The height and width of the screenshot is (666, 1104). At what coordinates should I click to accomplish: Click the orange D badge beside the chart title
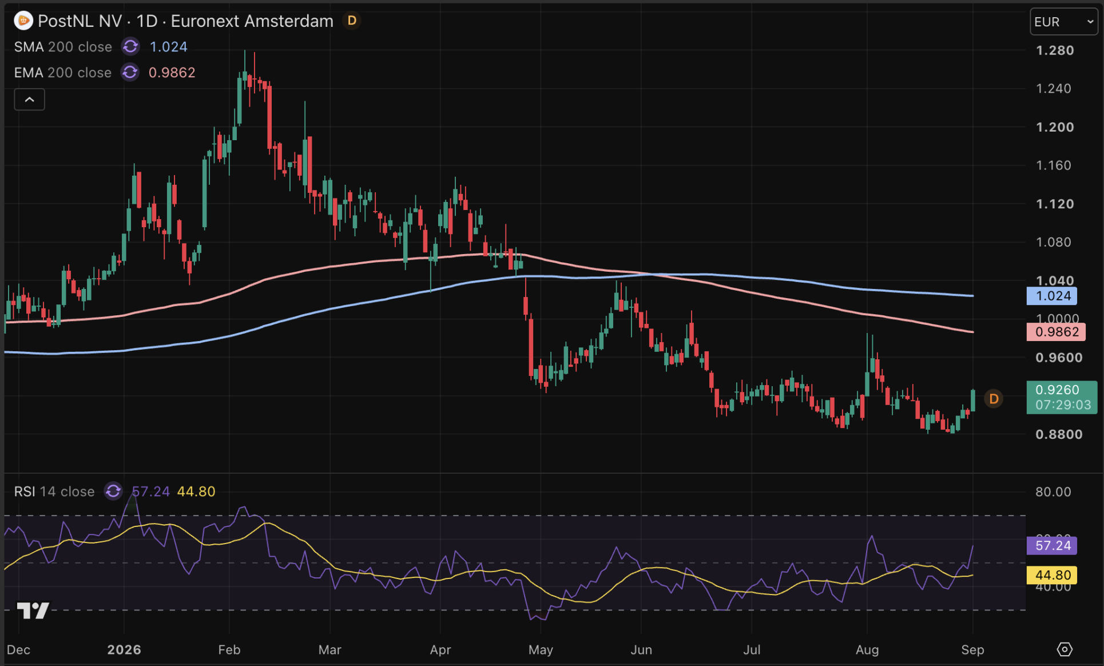(x=352, y=21)
